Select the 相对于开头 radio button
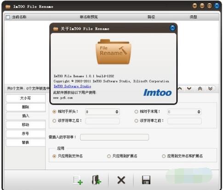This screenshot has height=190, width=223. [x=54, y=112]
